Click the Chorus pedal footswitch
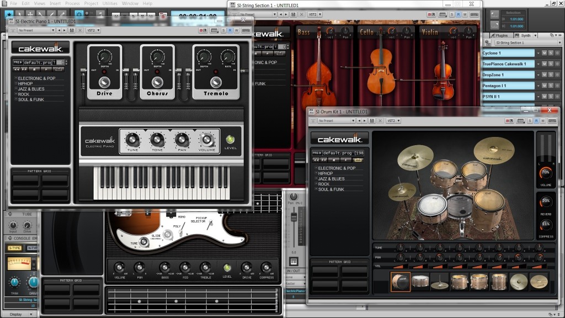The image size is (565, 318). (157, 83)
